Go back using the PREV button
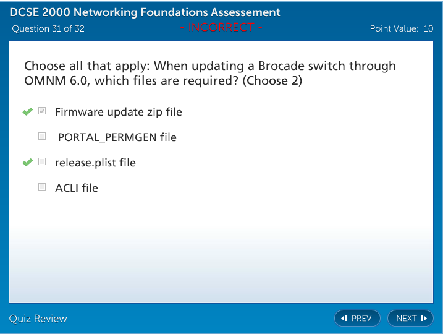This screenshot has width=443, height=334. coord(357,319)
